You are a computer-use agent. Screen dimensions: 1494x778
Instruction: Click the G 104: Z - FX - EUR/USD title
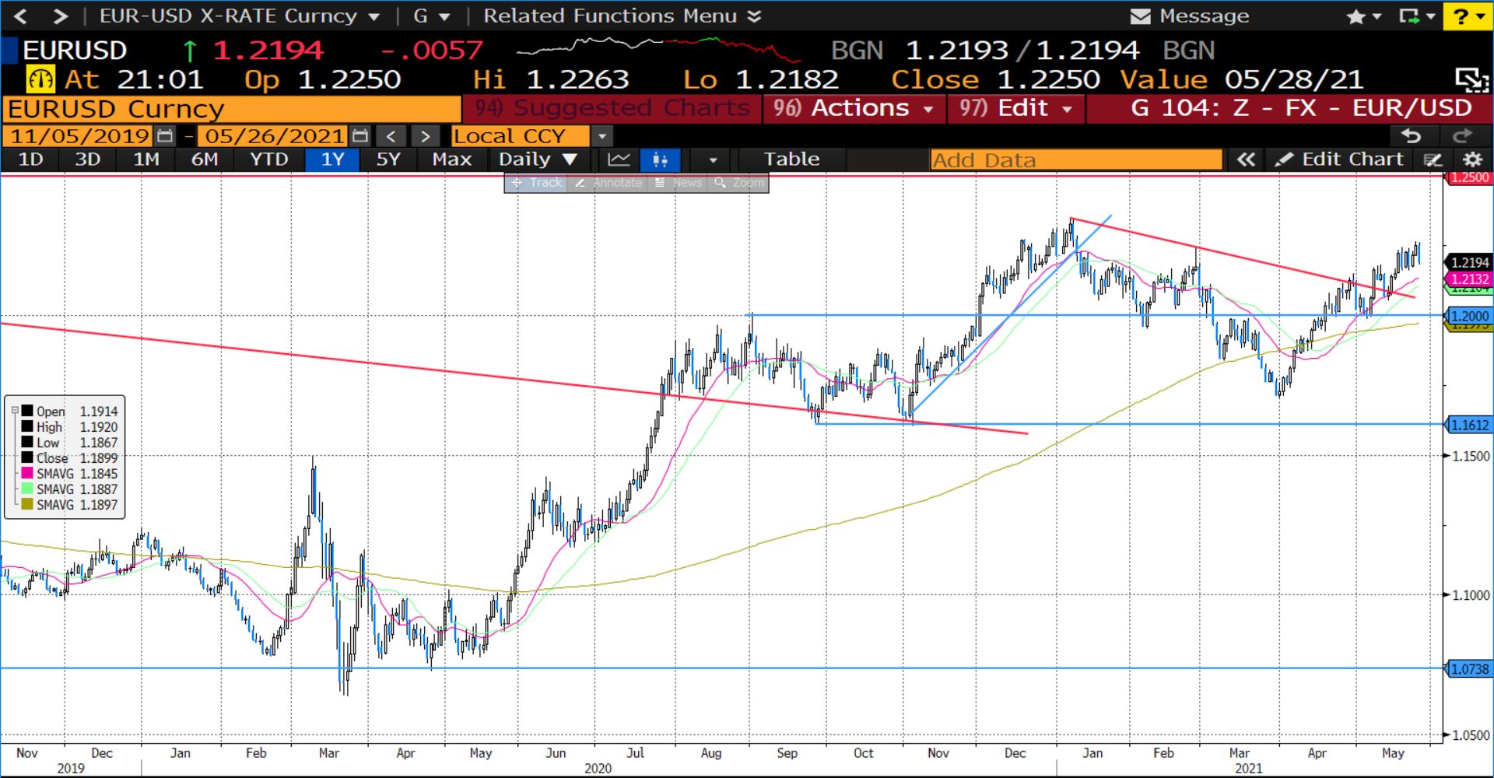pyautogui.click(x=1300, y=109)
